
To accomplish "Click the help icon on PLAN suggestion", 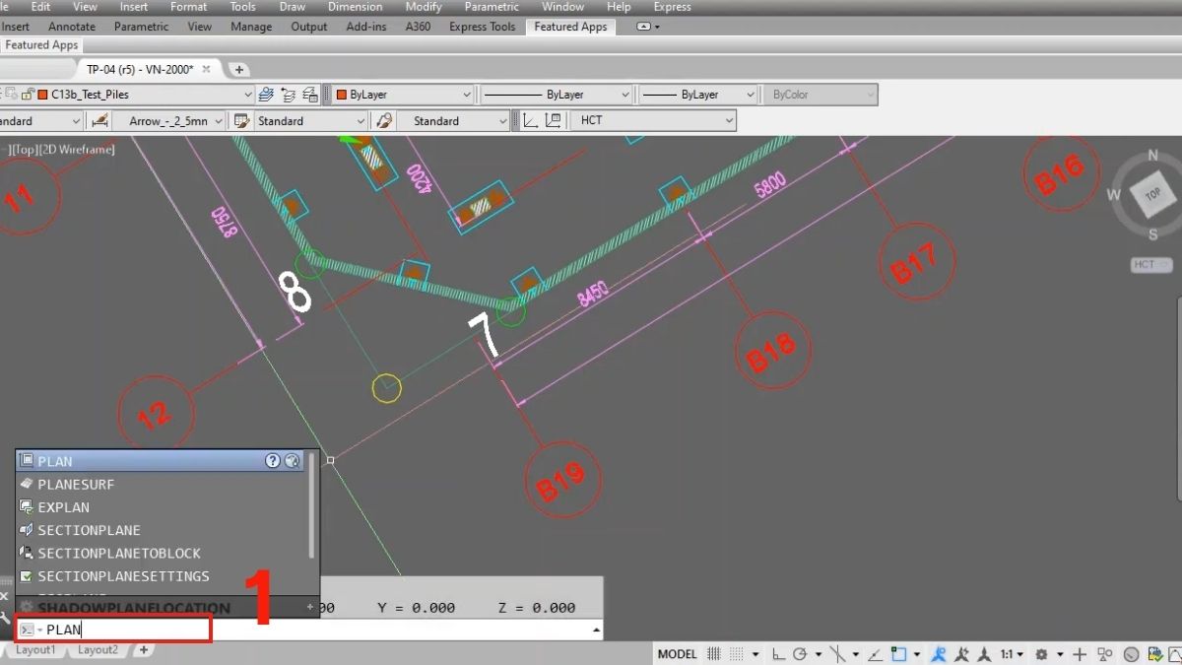I will (x=273, y=461).
